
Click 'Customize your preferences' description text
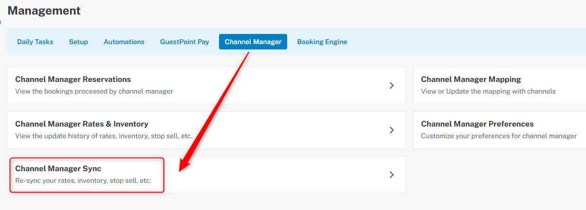click(x=499, y=136)
